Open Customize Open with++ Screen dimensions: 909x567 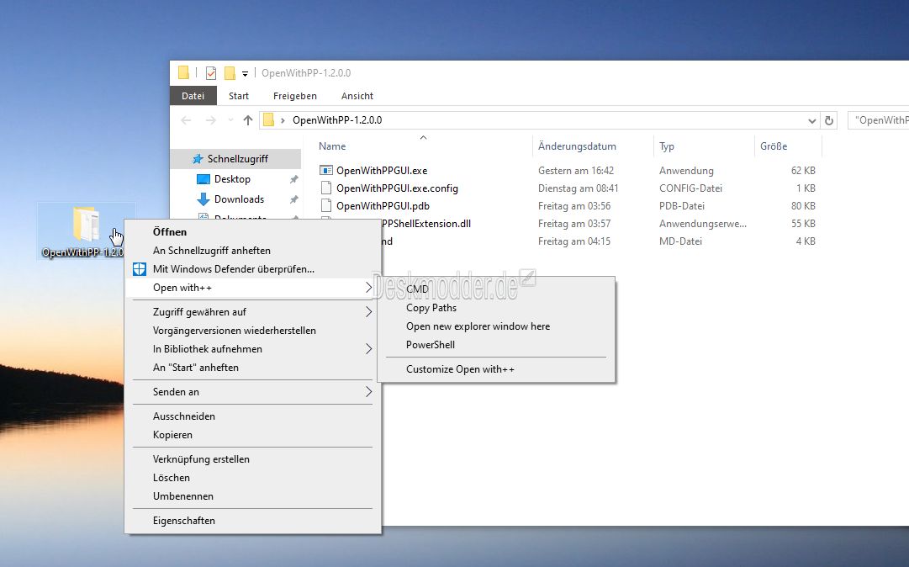pyautogui.click(x=496, y=369)
